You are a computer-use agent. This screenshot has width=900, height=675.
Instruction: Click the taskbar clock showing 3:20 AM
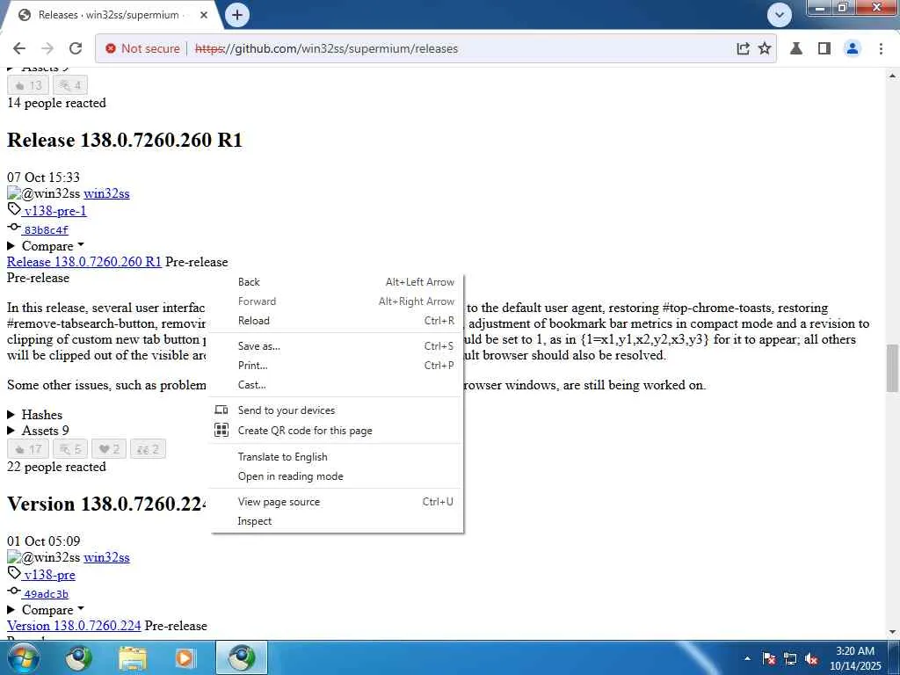(855, 658)
